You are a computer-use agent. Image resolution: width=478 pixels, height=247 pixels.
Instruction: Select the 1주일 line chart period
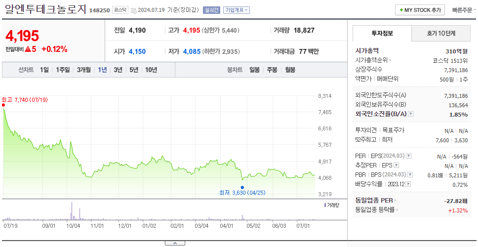click(63, 70)
